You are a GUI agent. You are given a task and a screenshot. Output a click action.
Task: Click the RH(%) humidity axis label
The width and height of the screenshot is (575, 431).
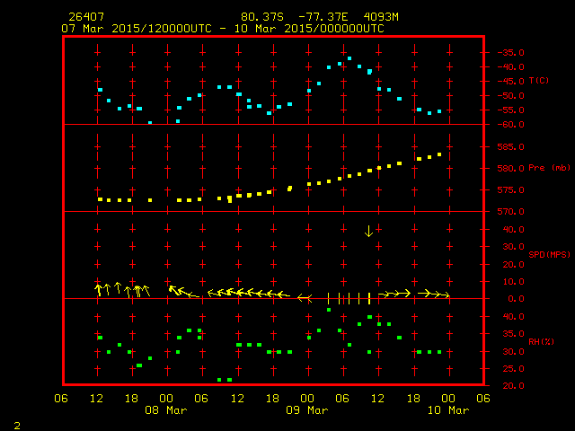click(541, 341)
